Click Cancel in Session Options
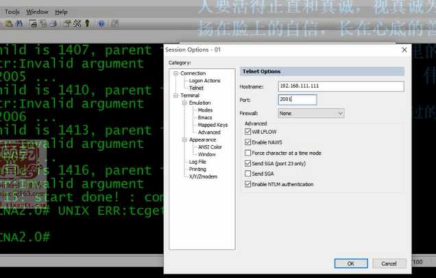 click(389, 264)
